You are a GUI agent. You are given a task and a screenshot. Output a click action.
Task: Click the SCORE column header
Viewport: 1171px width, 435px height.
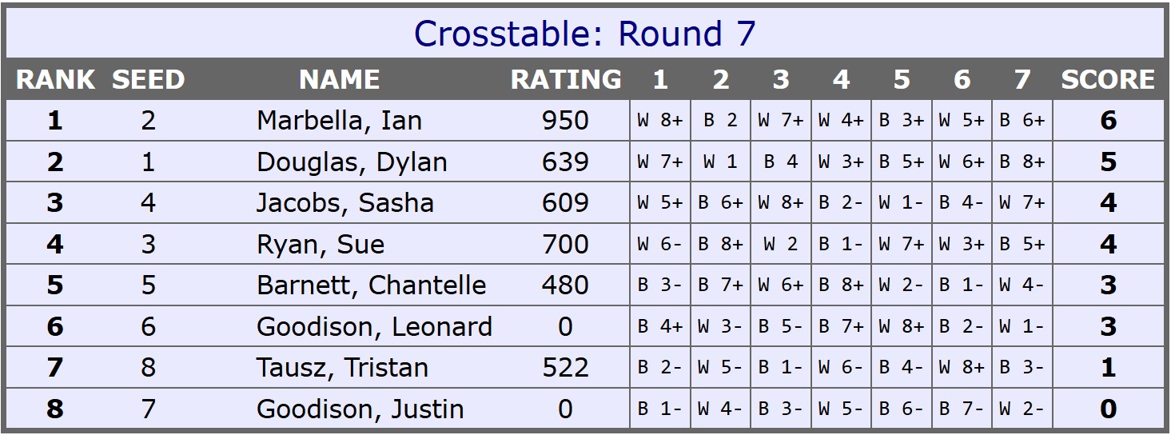pyautogui.click(x=1107, y=79)
